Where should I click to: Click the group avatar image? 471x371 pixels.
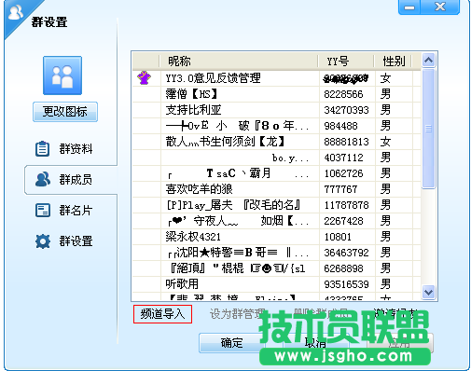tap(62, 76)
